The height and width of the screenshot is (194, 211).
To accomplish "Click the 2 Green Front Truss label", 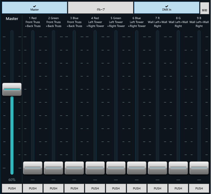I will [x=53, y=22].
